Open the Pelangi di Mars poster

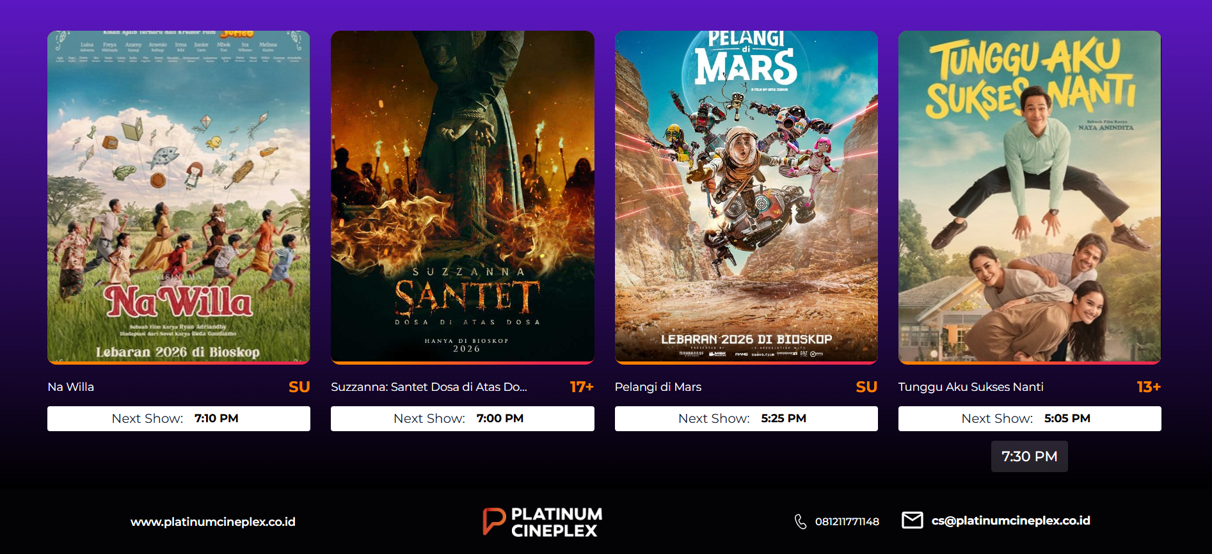tap(746, 197)
